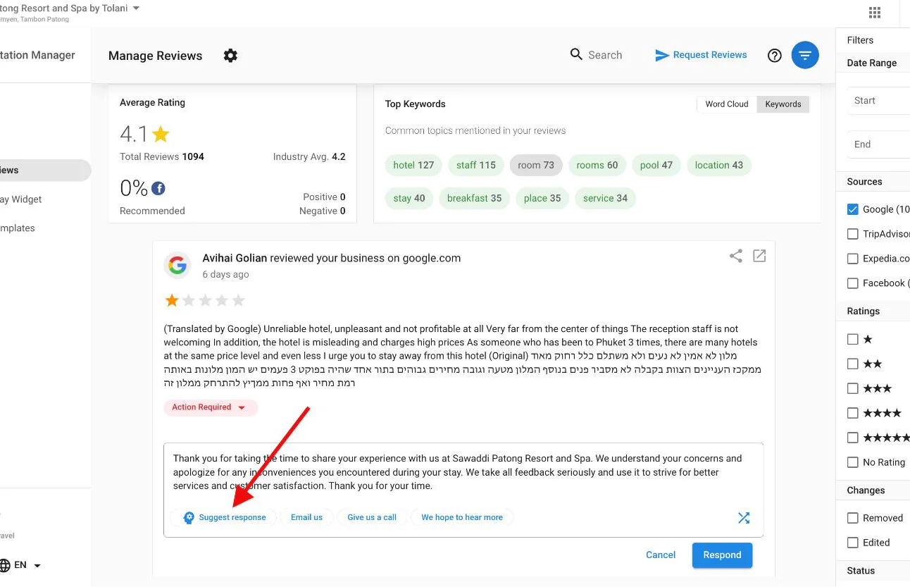Screen dimensions: 910x587
Task: Click the shuffle response icon
Action: 744,518
